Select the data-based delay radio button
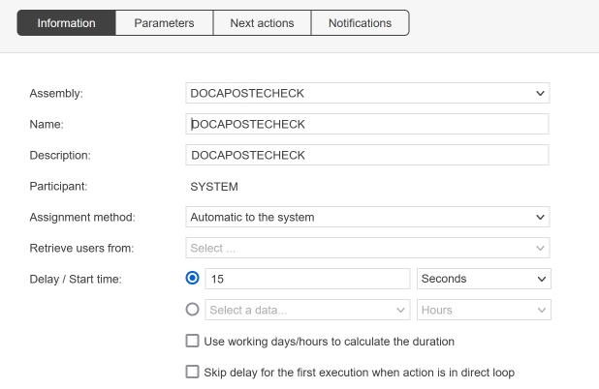Image resolution: width=599 pixels, height=389 pixels. pos(192,310)
